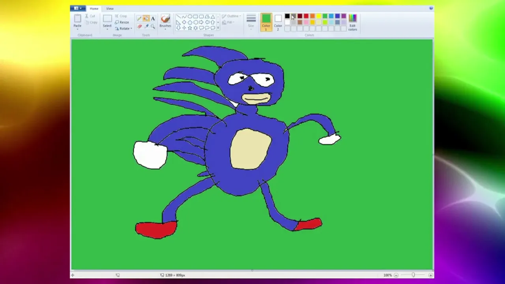Choose the Line shape

pos(179,17)
